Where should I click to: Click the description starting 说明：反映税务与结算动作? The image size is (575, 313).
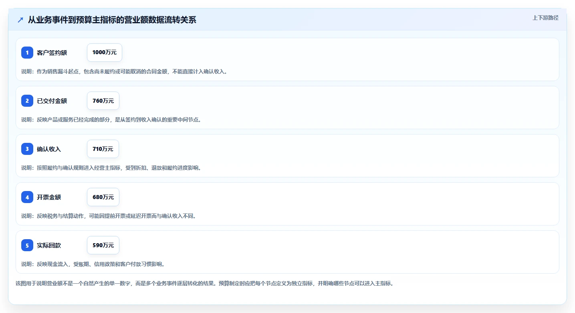point(109,216)
